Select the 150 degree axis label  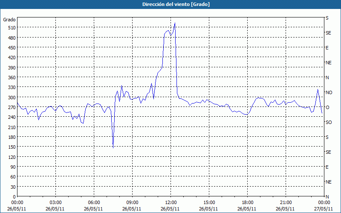12,147
